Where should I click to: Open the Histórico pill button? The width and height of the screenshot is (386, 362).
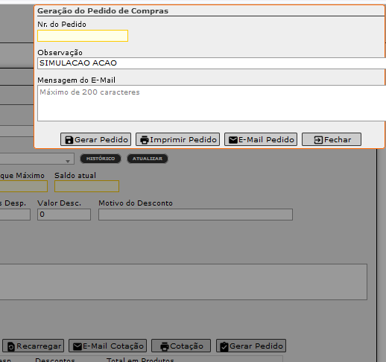click(101, 159)
